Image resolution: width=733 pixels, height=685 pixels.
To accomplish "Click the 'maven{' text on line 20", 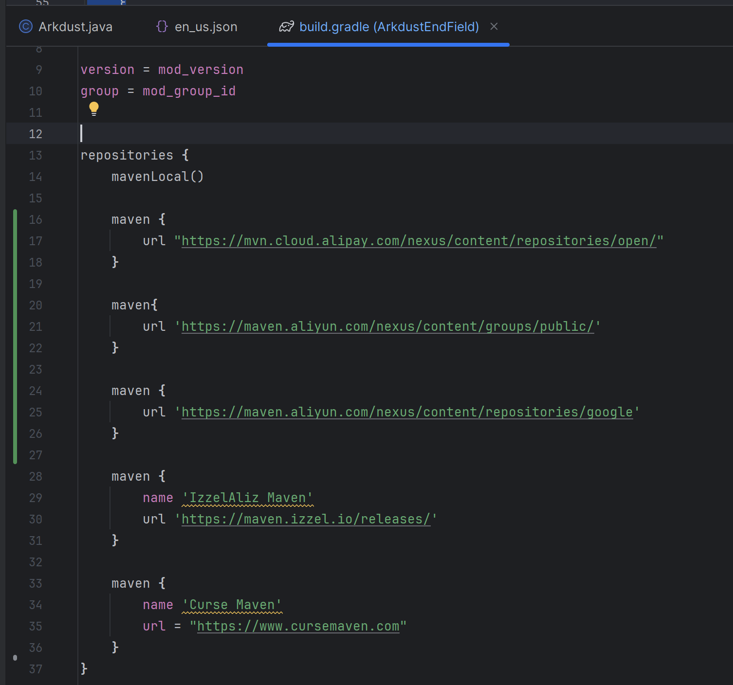I will (134, 305).
